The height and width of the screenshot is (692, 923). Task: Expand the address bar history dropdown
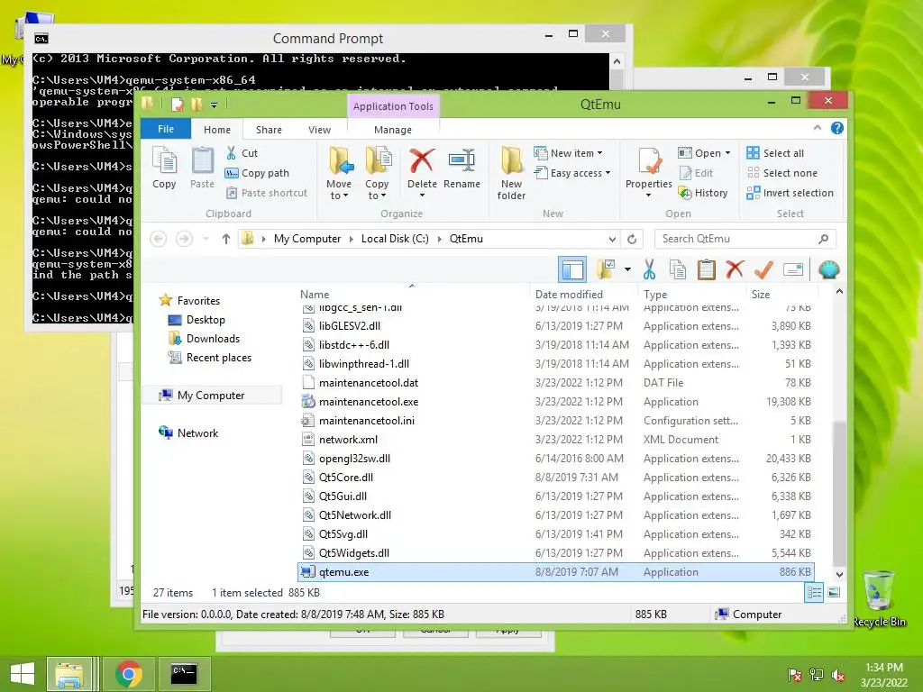click(612, 239)
